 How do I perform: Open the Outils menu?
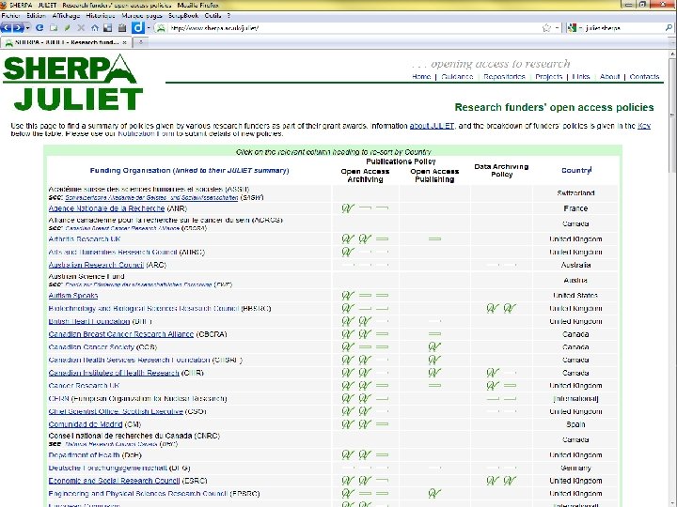coord(213,16)
